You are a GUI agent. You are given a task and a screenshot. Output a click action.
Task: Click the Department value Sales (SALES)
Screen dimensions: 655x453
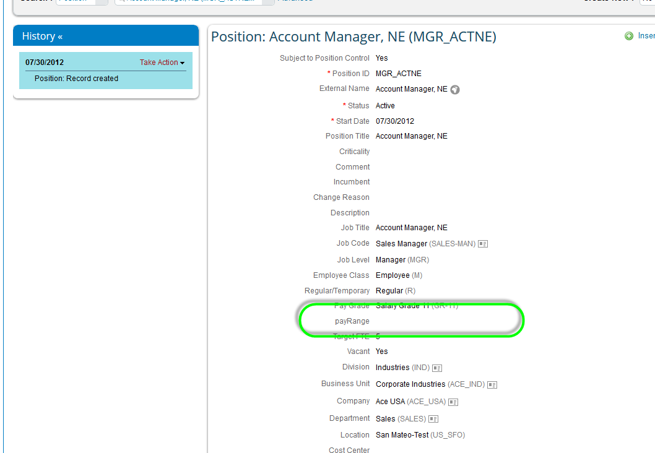pos(401,418)
